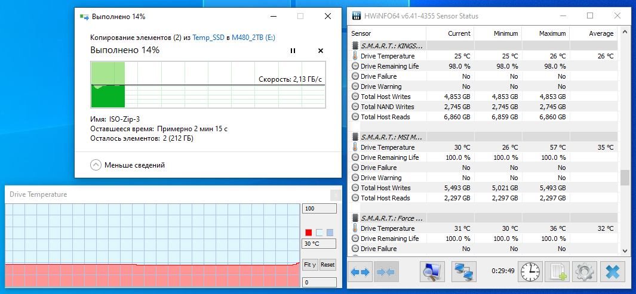The height and width of the screenshot is (294, 636).
Task: Select the S.M.A.R.T.: Force ... group row
Action: coord(483,218)
